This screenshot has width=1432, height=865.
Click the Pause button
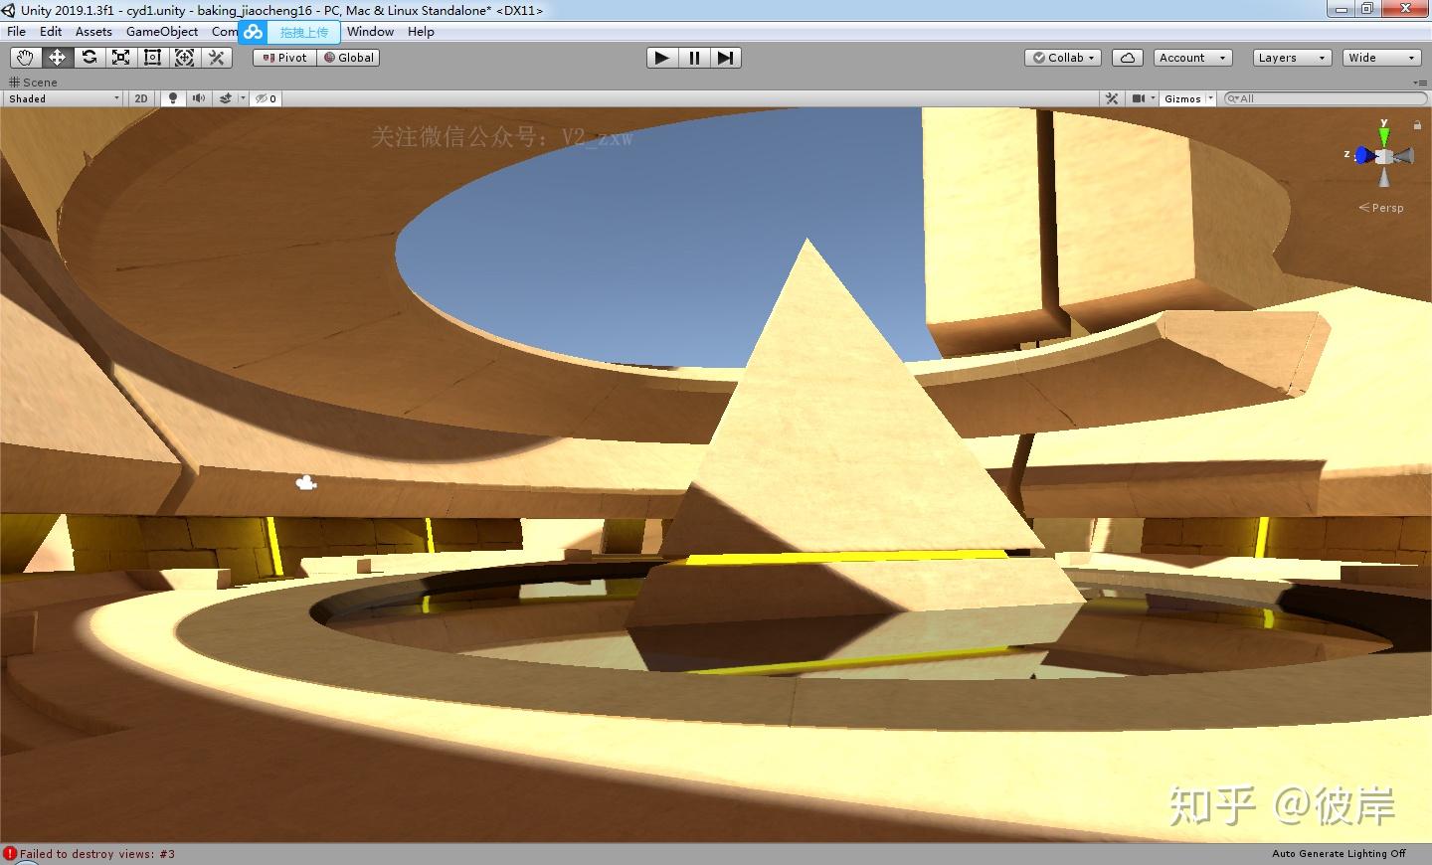[693, 58]
